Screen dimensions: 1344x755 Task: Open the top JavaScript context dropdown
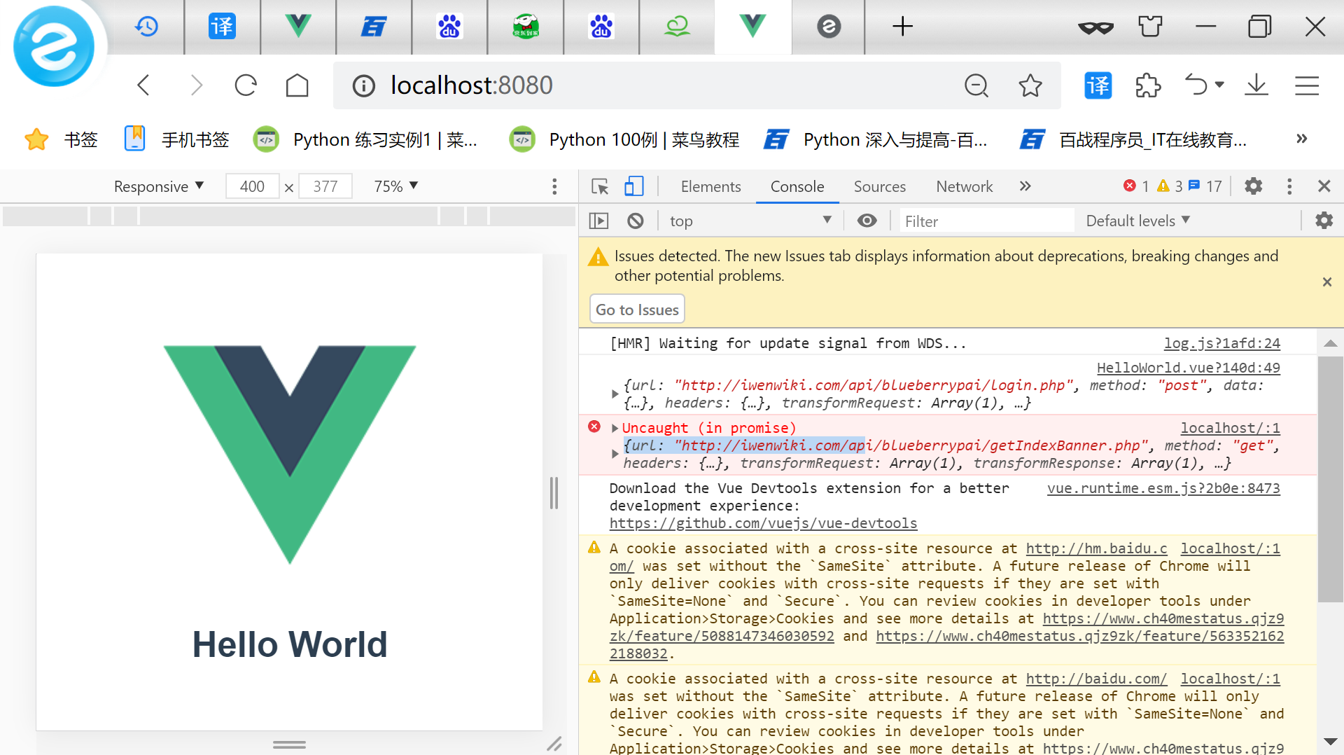tap(750, 221)
